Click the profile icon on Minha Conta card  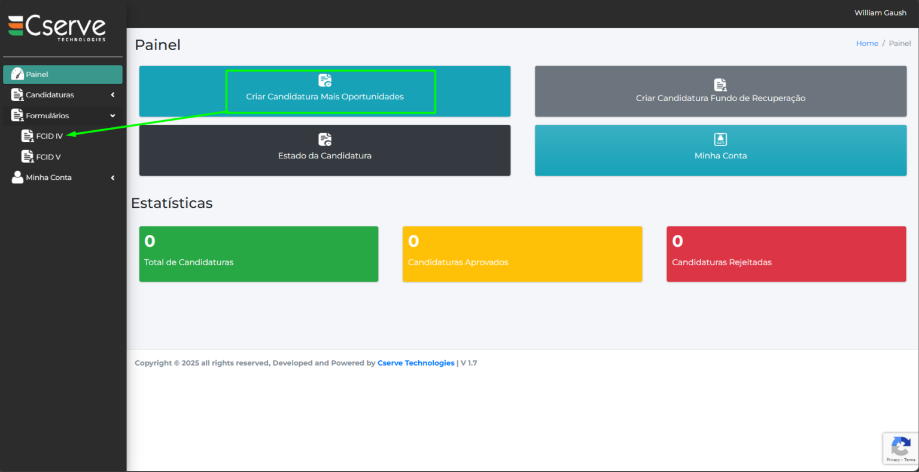(x=720, y=139)
